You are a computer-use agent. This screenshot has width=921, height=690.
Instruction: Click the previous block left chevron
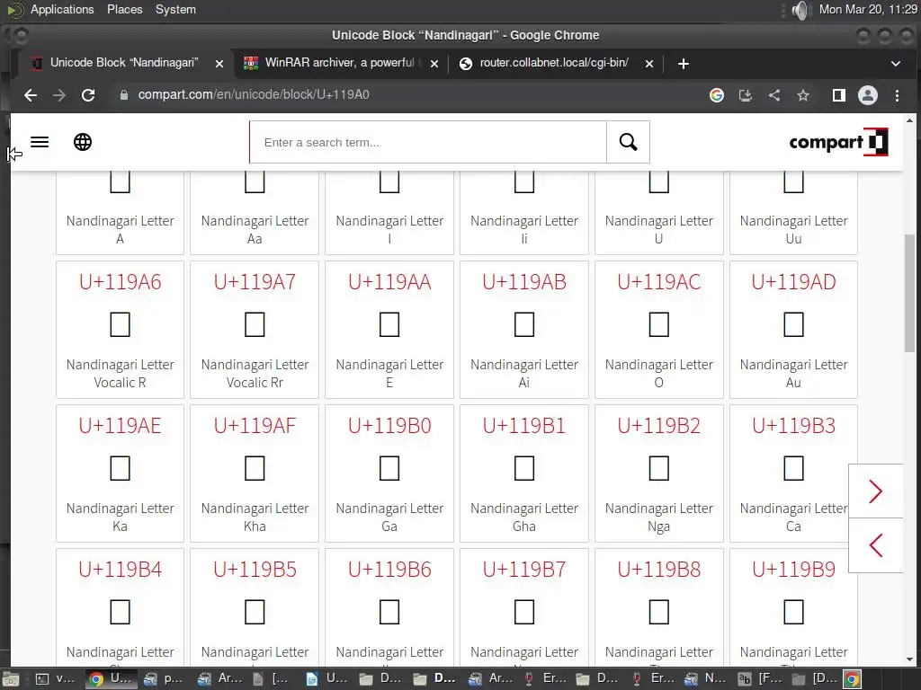coord(876,545)
